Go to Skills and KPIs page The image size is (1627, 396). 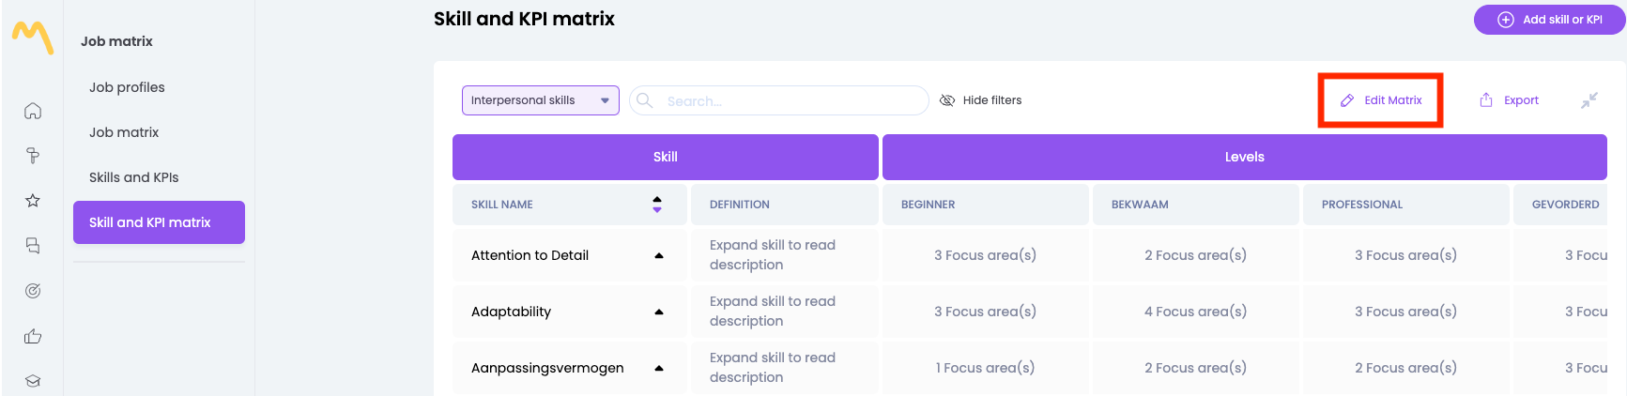133,177
